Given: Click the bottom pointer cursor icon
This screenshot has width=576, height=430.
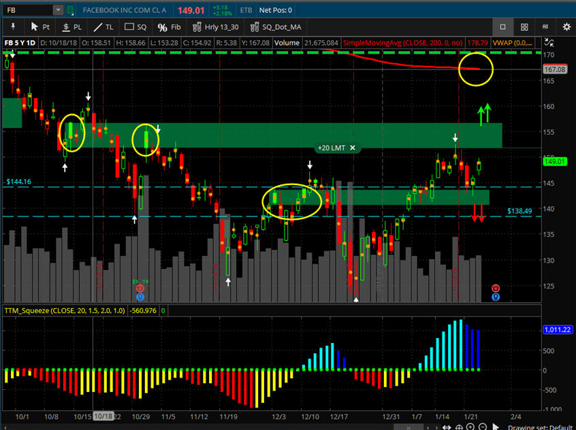Looking at the screenshot, I should [496, 427].
